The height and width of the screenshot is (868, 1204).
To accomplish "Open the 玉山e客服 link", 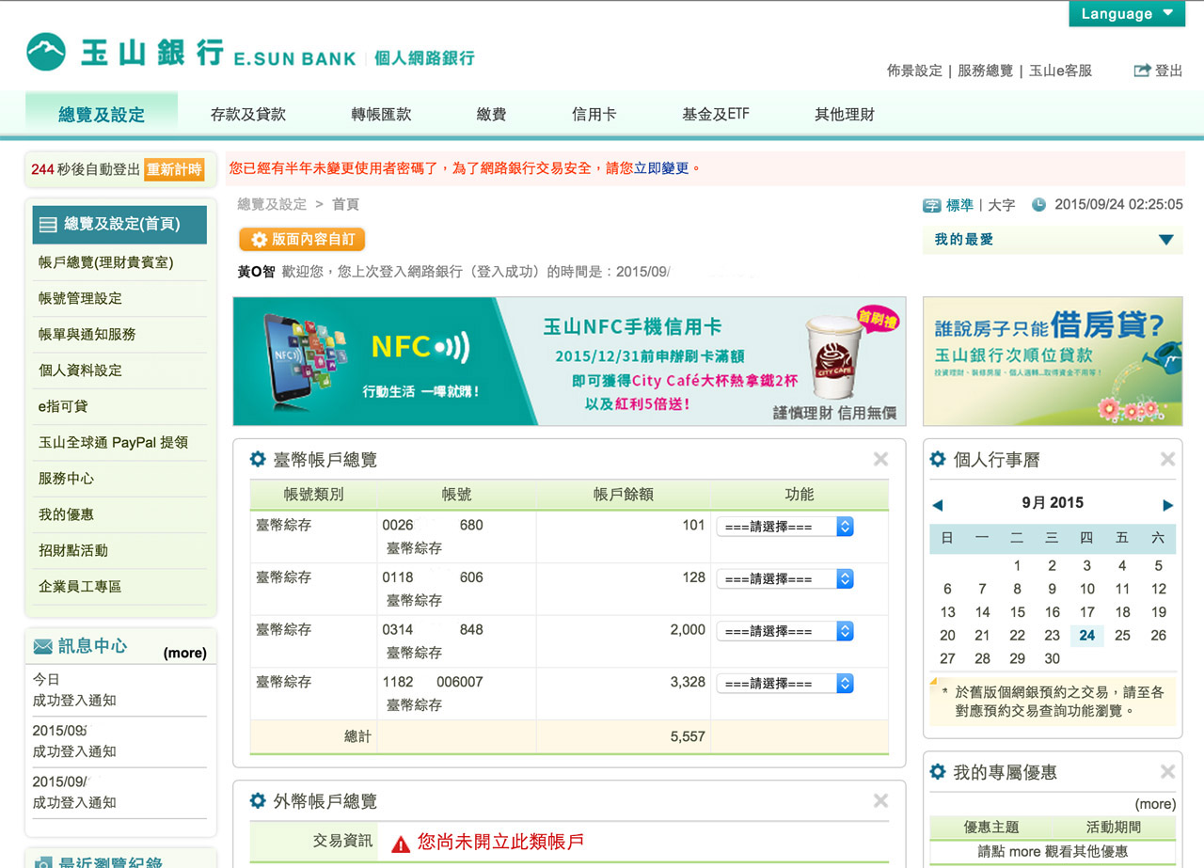I will point(1061,71).
